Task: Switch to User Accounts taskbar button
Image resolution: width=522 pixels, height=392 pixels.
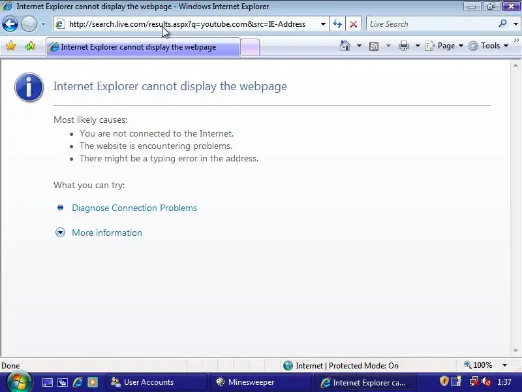Action: pyautogui.click(x=157, y=382)
